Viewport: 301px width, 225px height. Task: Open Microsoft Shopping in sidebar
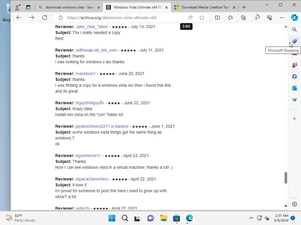[x=294, y=41]
